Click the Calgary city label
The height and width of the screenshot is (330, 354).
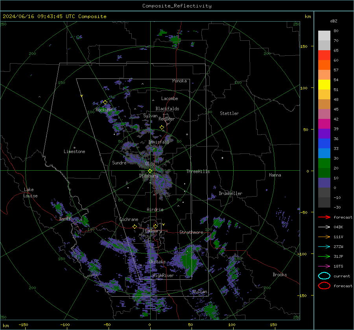(153, 231)
